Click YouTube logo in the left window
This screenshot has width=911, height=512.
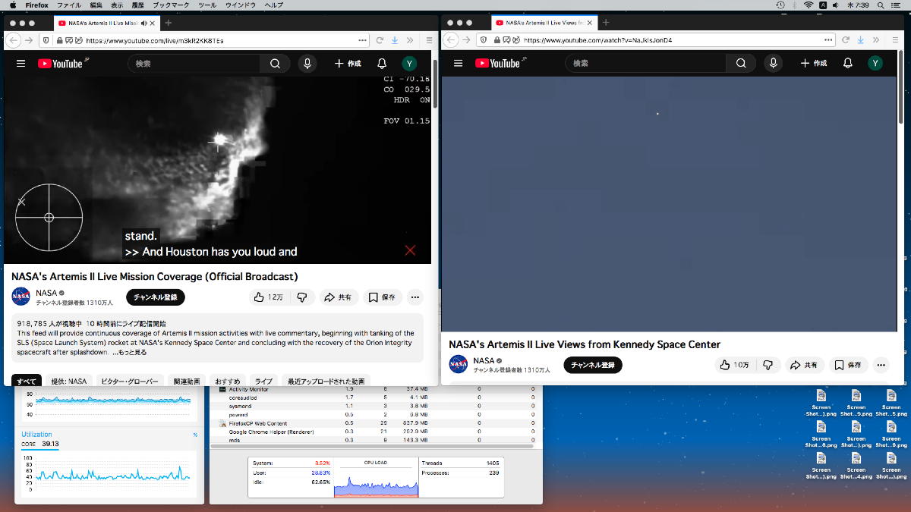(x=61, y=64)
